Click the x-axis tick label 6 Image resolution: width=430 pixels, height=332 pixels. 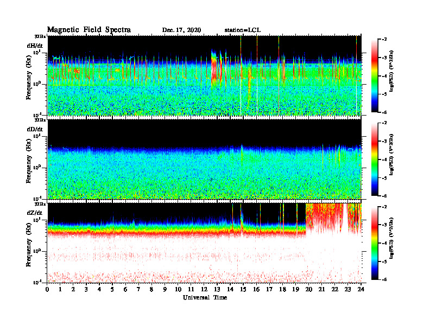(125, 290)
